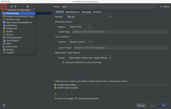The width and height of the screenshot is (171, 109).
Task: Toggle the Activate tool window checkbox
Action: click(x=76, y=99)
